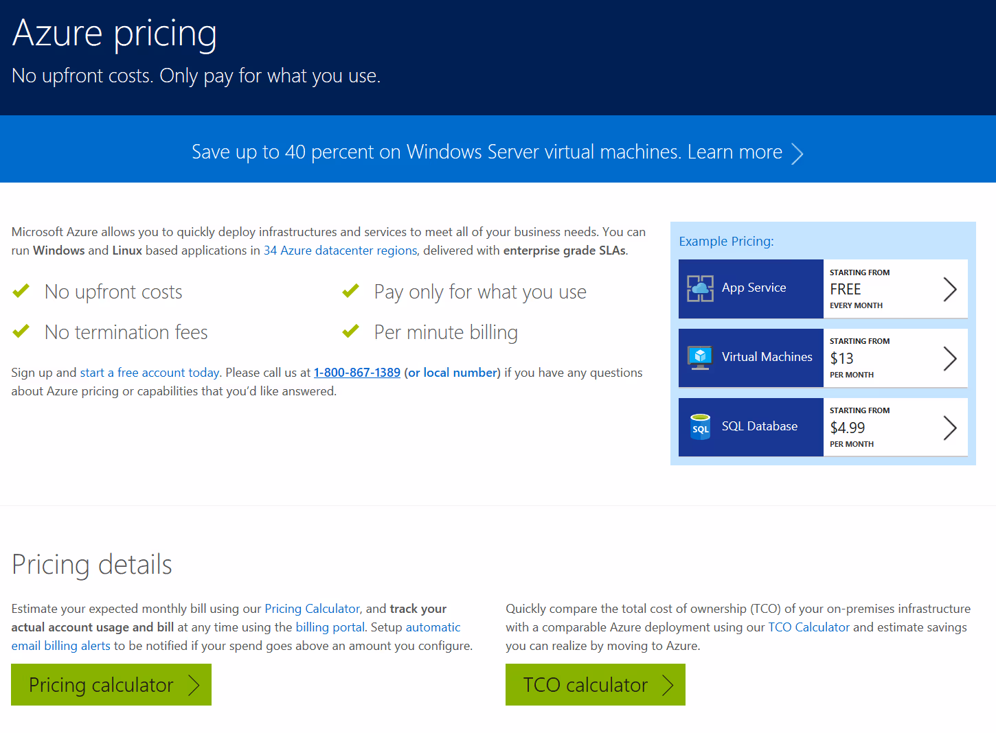Screen dimensions: 996x733
Task: Click the No upfront costs feature text
Action: pyautogui.click(x=114, y=292)
